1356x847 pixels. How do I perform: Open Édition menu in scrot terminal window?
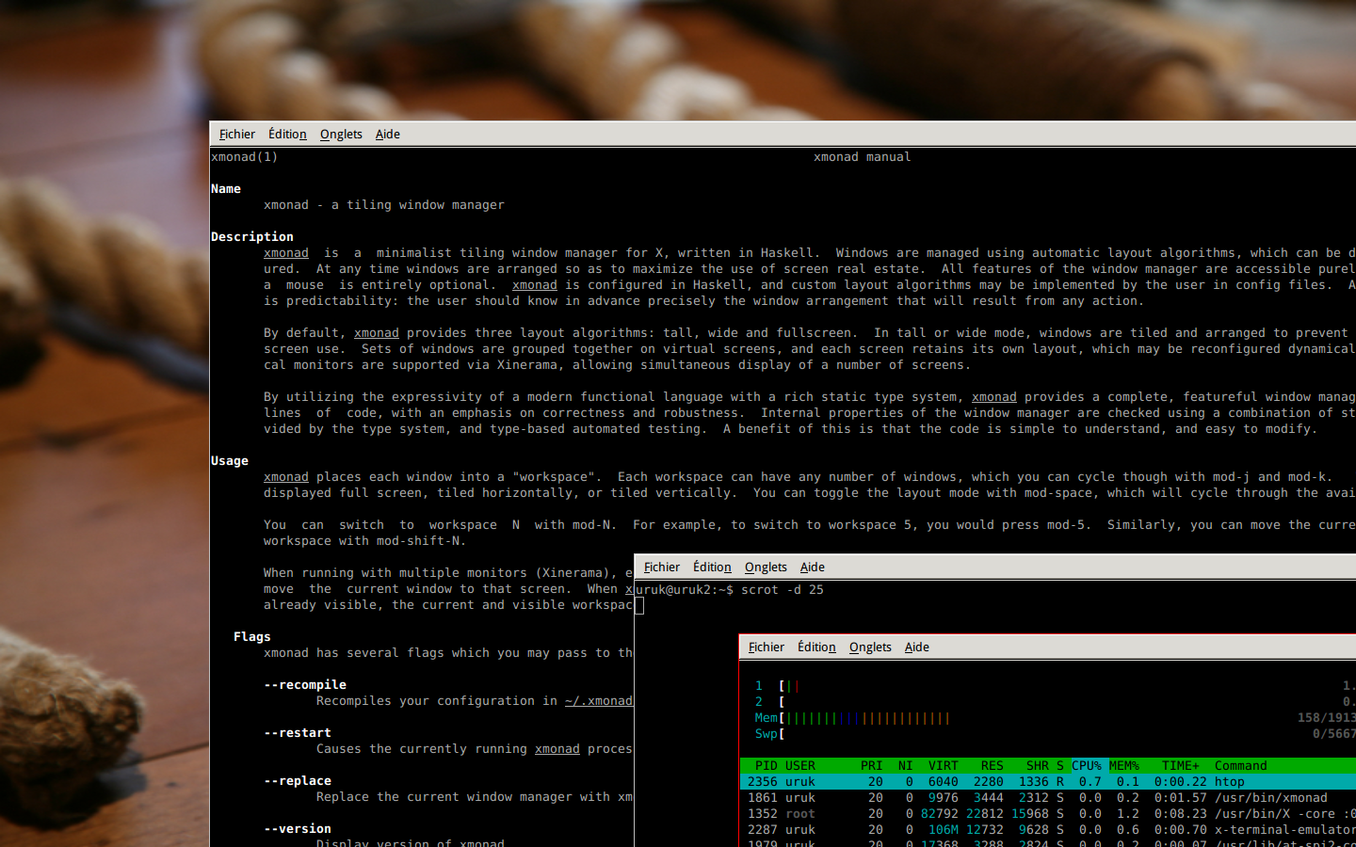(712, 567)
